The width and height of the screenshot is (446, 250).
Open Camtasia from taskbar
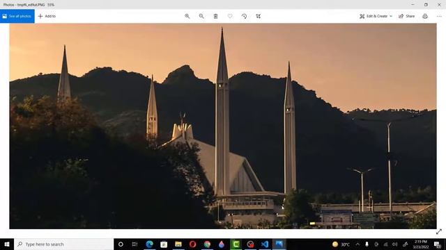pyautogui.click(x=236, y=244)
